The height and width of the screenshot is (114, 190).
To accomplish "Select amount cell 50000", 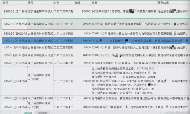I will click(83, 63).
